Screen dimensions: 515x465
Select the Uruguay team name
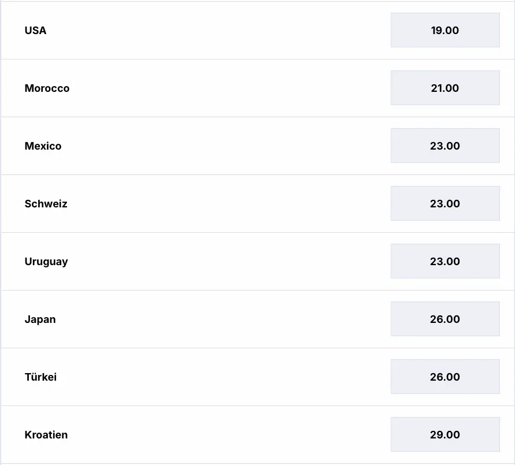(x=46, y=262)
